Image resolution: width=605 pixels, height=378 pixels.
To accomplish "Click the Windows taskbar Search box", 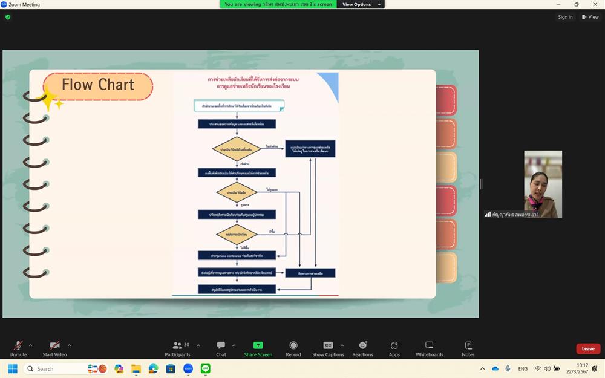I will tap(53, 368).
